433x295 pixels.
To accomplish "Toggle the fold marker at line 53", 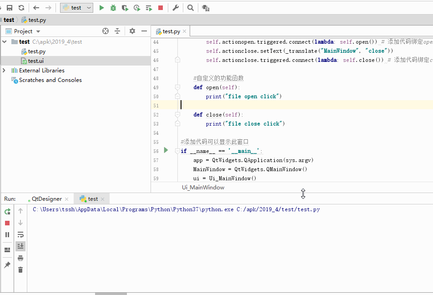I will click(x=177, y=123).
